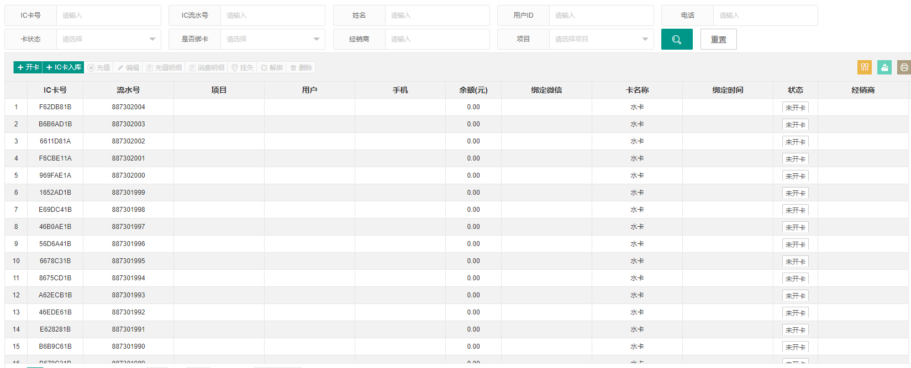The height and width of the screenshot is (368, 911).
Task: Select card number 56D6A41B
Action: click(55, 244)
